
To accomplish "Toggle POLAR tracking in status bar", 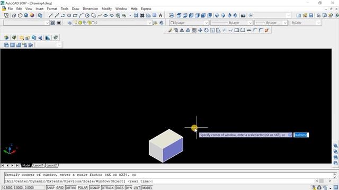I will [x=83, y=188].
